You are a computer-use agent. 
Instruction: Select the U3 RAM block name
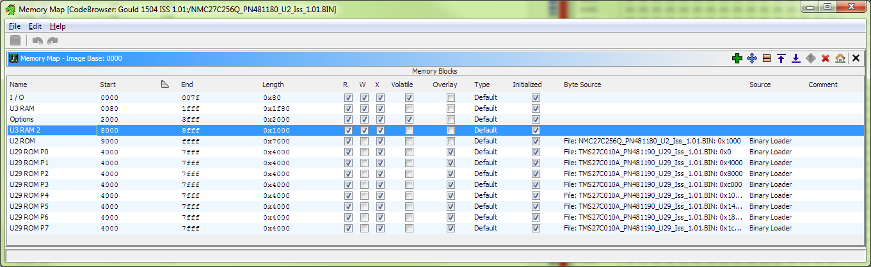click(x=22, y=108)
